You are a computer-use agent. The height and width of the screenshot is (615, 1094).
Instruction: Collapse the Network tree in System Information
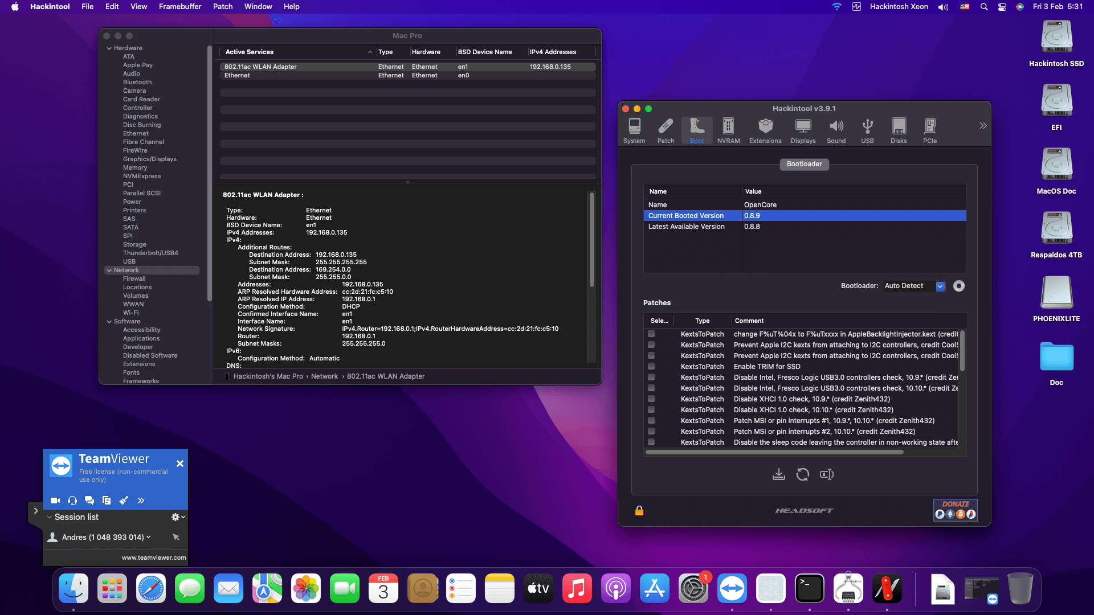[x=109, y=270]
